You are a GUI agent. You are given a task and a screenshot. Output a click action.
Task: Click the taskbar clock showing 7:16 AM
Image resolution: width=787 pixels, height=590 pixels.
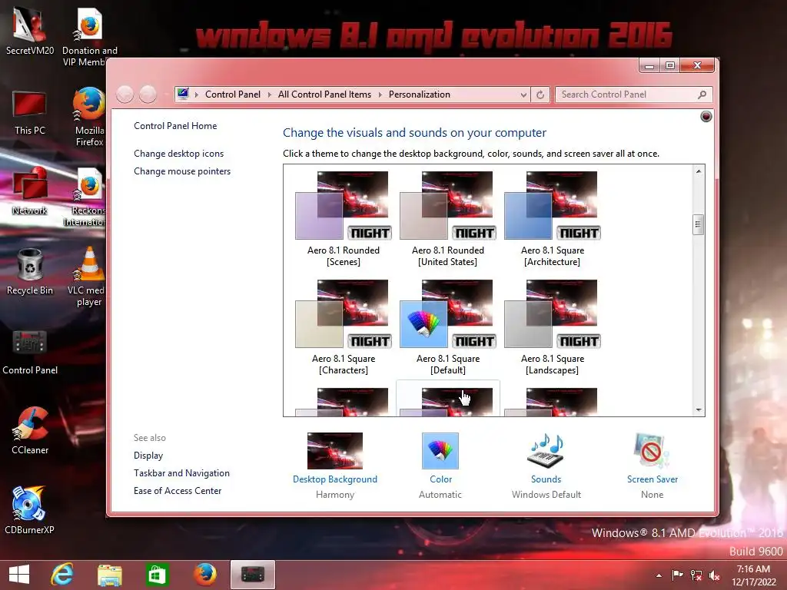tap(753, 575)
